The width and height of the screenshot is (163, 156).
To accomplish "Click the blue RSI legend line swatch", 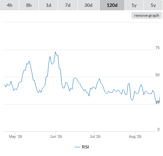I will pos(77,147).
